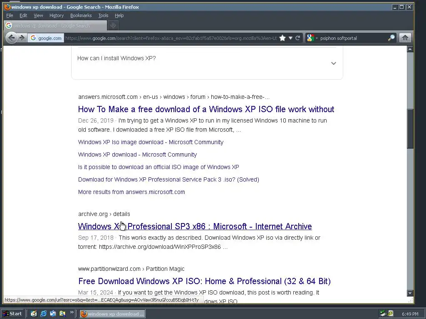Click the 6:49 PM taskbar clock
Image resolution: width=426 pixels, height=319 pixels.
[410, 314]
